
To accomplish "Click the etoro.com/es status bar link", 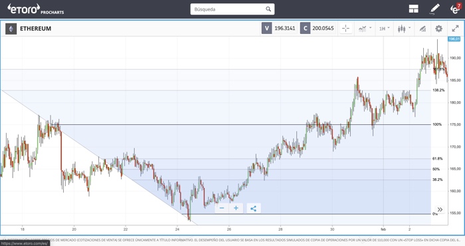I will 25,243.
